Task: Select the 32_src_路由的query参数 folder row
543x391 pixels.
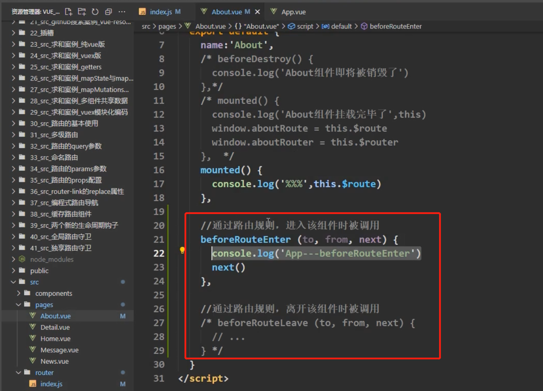Action: click(68, 146)
